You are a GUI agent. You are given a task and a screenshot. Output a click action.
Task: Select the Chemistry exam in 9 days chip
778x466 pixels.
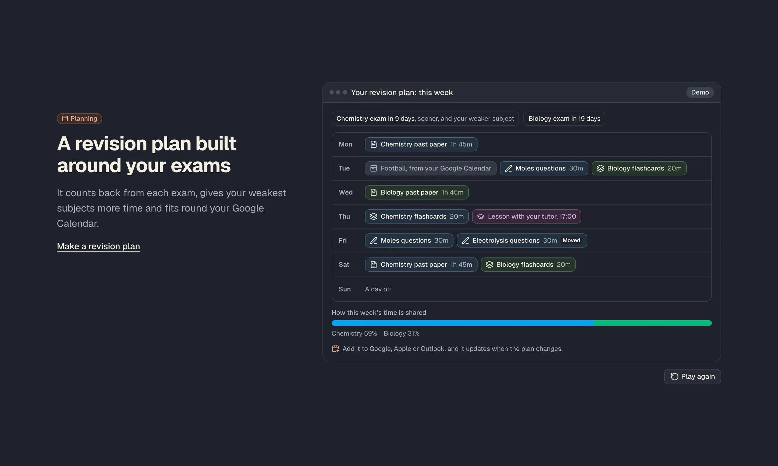[x=425, y=118]
